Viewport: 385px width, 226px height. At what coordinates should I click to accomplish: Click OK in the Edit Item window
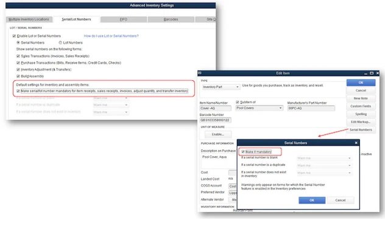(361, 83)
